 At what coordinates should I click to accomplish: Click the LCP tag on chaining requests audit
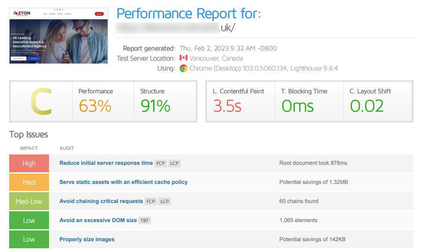(165, 201)
